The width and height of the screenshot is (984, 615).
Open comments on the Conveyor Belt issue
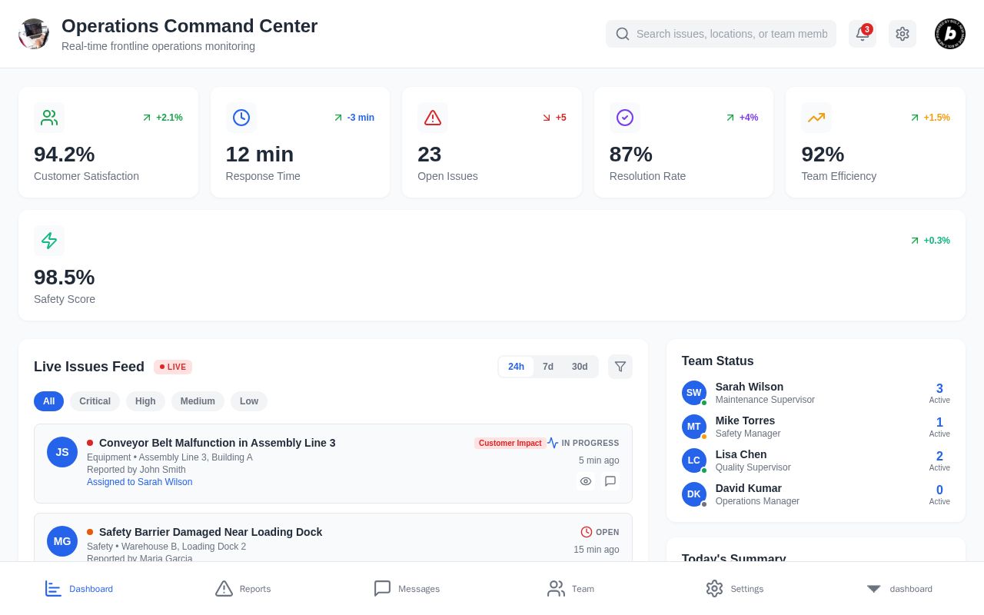click(610, 481)
